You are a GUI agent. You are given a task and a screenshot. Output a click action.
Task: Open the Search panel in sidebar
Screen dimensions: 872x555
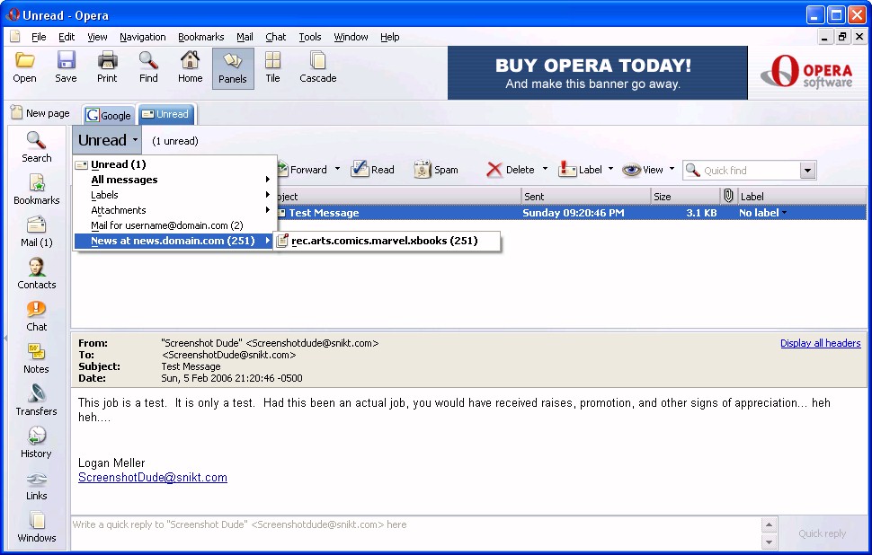(36, 146)
